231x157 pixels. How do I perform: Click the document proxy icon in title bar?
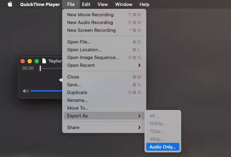point(44,61)
